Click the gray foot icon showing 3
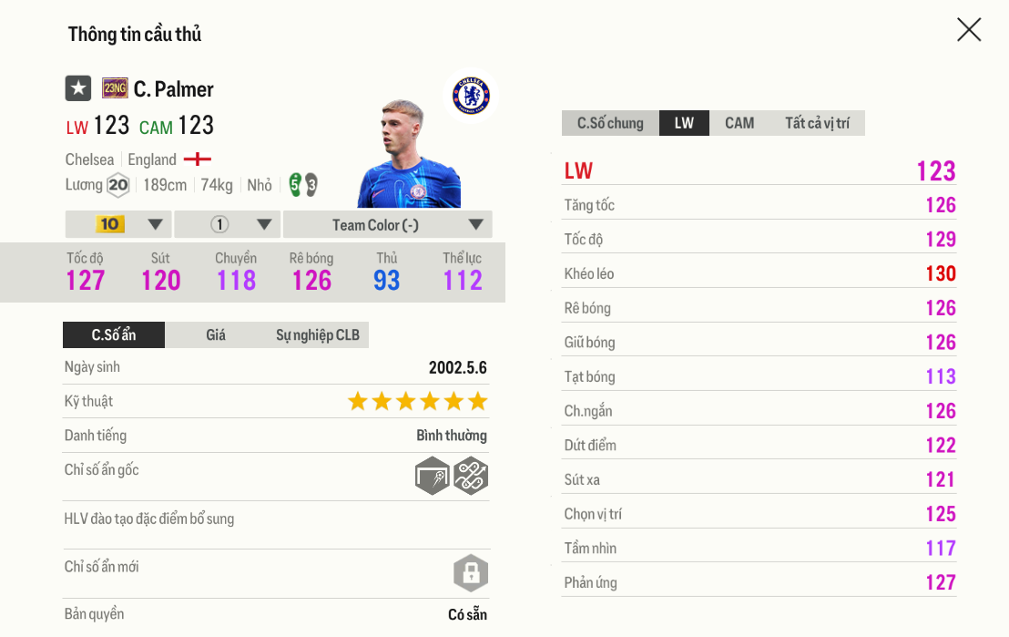1009x637 pixels. (x=311, y=185)
